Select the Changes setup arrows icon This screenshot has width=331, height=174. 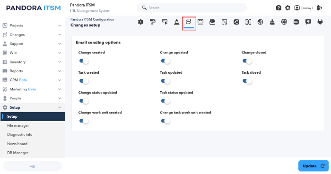coord(189,22)
